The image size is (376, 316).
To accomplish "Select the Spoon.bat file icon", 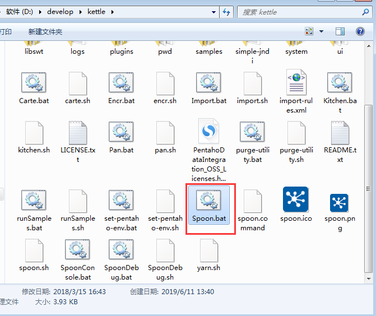I will [208, 200].
